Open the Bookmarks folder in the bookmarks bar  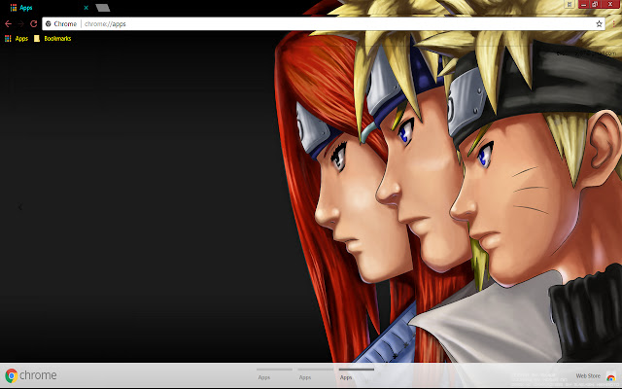pos(52,39)
